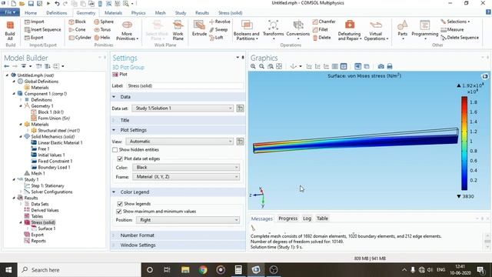Click Import in the ribbon
This screenshot has height=277, width=492.
(x=34, y=22)
